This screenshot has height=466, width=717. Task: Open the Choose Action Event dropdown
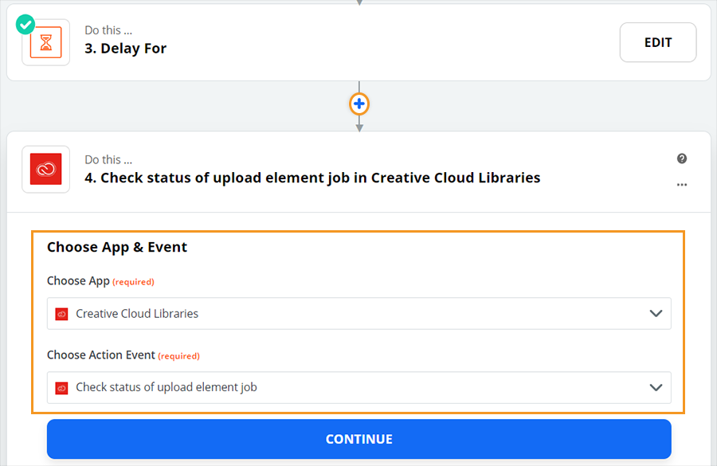[x=358, y=387]
